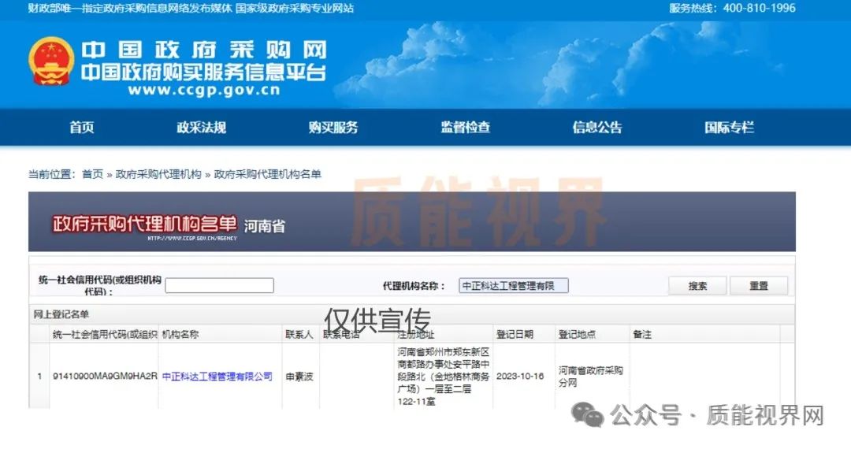Select the credit code 91410900MA9GM9HA2R cell

(105, 376)
